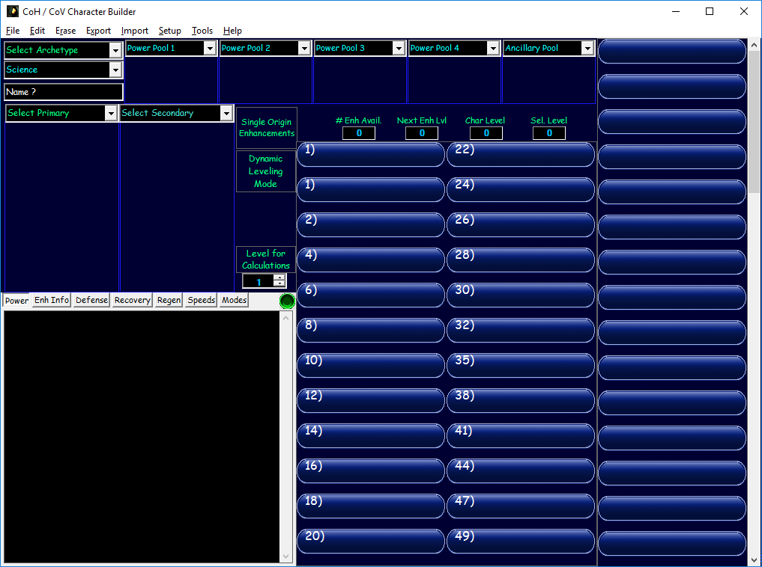Switch to the Defense tab

[x=91, y=300]
